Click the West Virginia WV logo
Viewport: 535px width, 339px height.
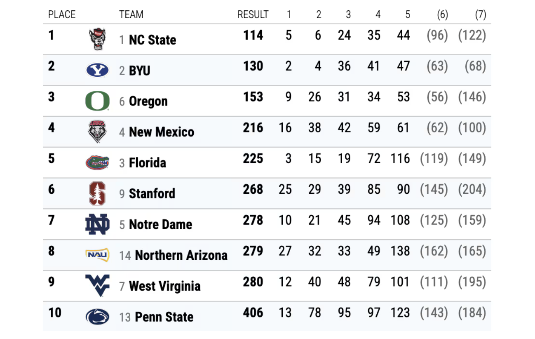click(x=97, y=285)
